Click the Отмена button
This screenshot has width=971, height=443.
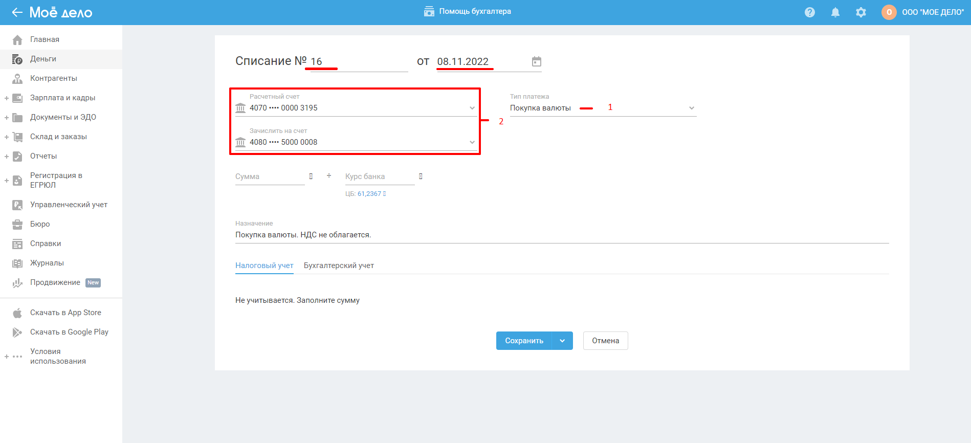(x=606, y=341)
